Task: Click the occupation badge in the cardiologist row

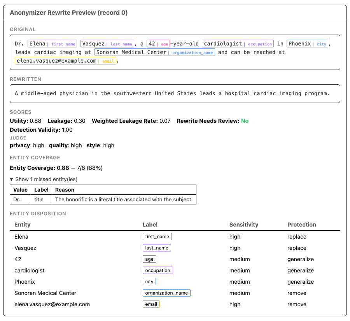Action: pos(157,270)
